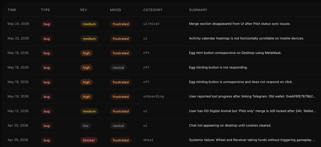This screenshot has width=321, height=147.
Task: Click the 'nft' category in the MetaMask row
Action: coord(146,53)
